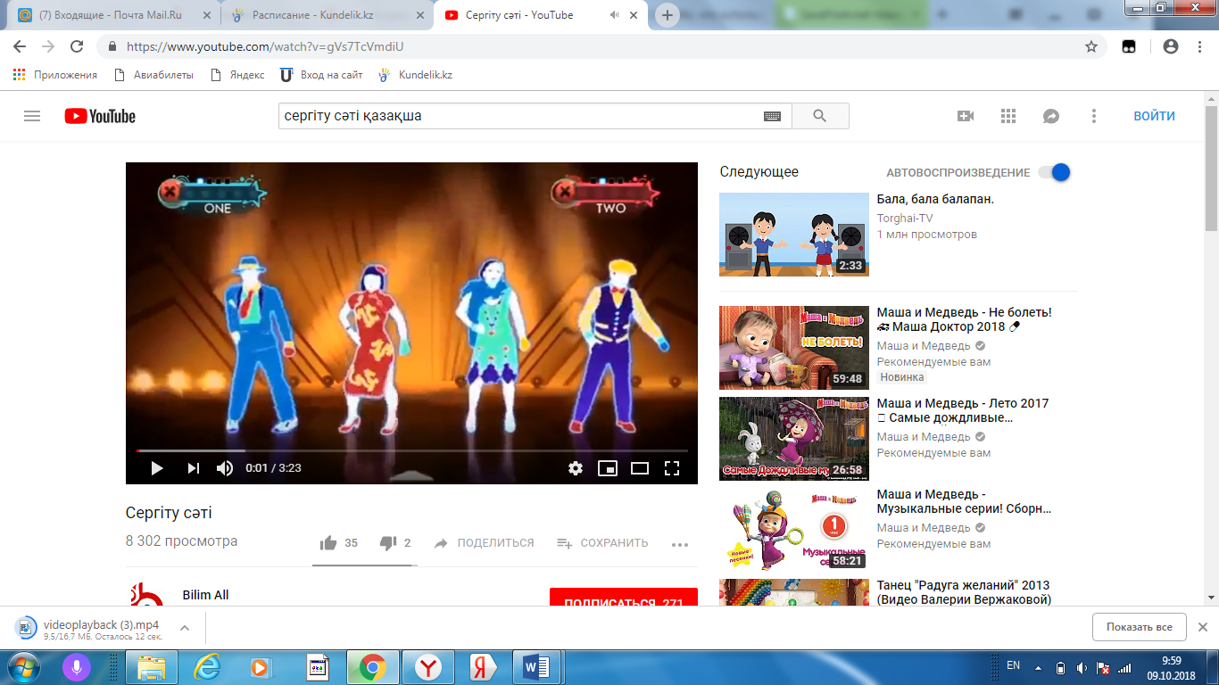This screenshot has width=1219, height=685.
Task: Toggle the autoplay switch
Action: pos(1054,172)
